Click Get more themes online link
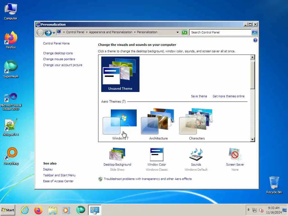 [228, 96]
